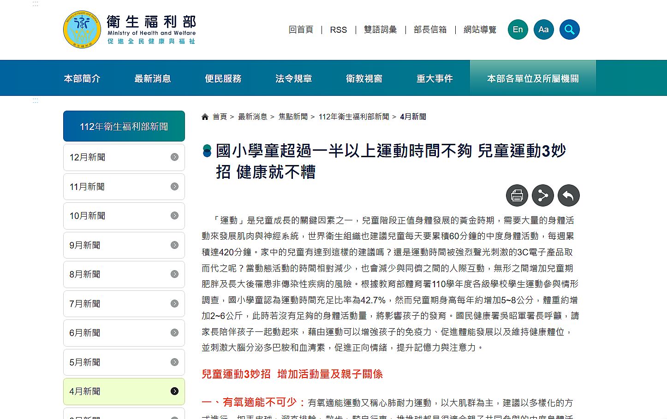Open the 衛教視窗 menu
Viewport: 667px width, 419px height.
point(364,78)
